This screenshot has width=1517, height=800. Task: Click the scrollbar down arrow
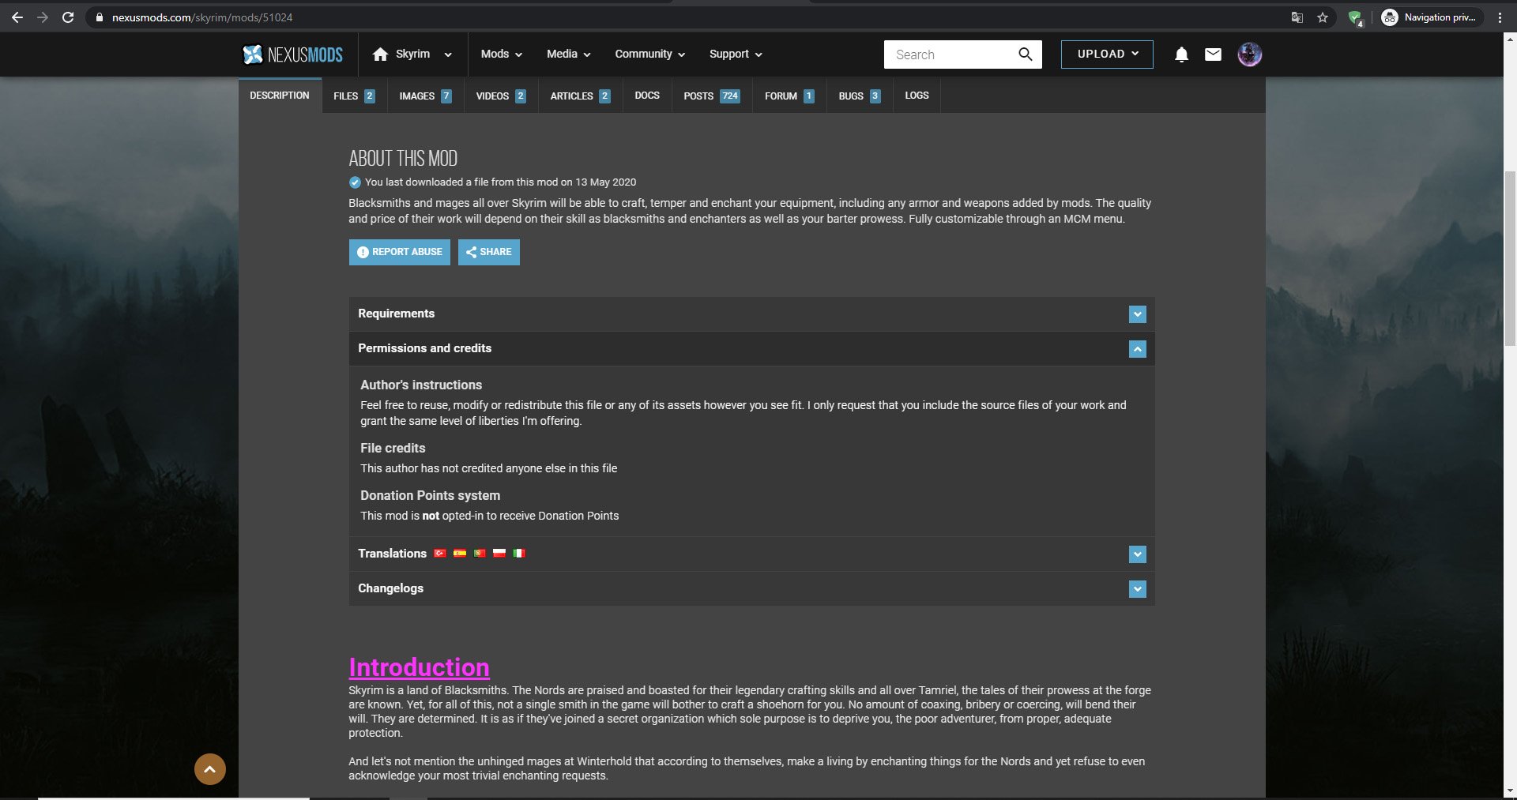tap(1510, 791)
